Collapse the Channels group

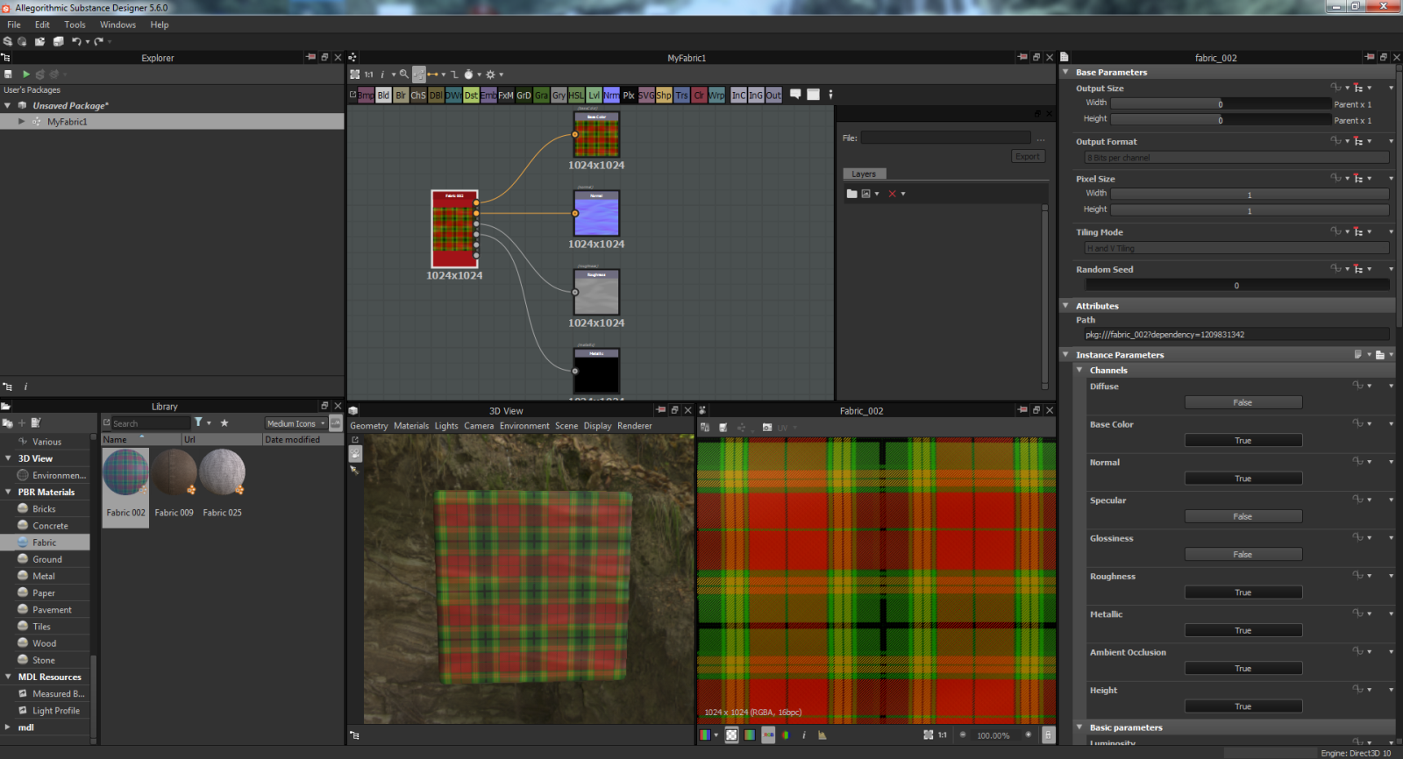(x=1079, y=370)
